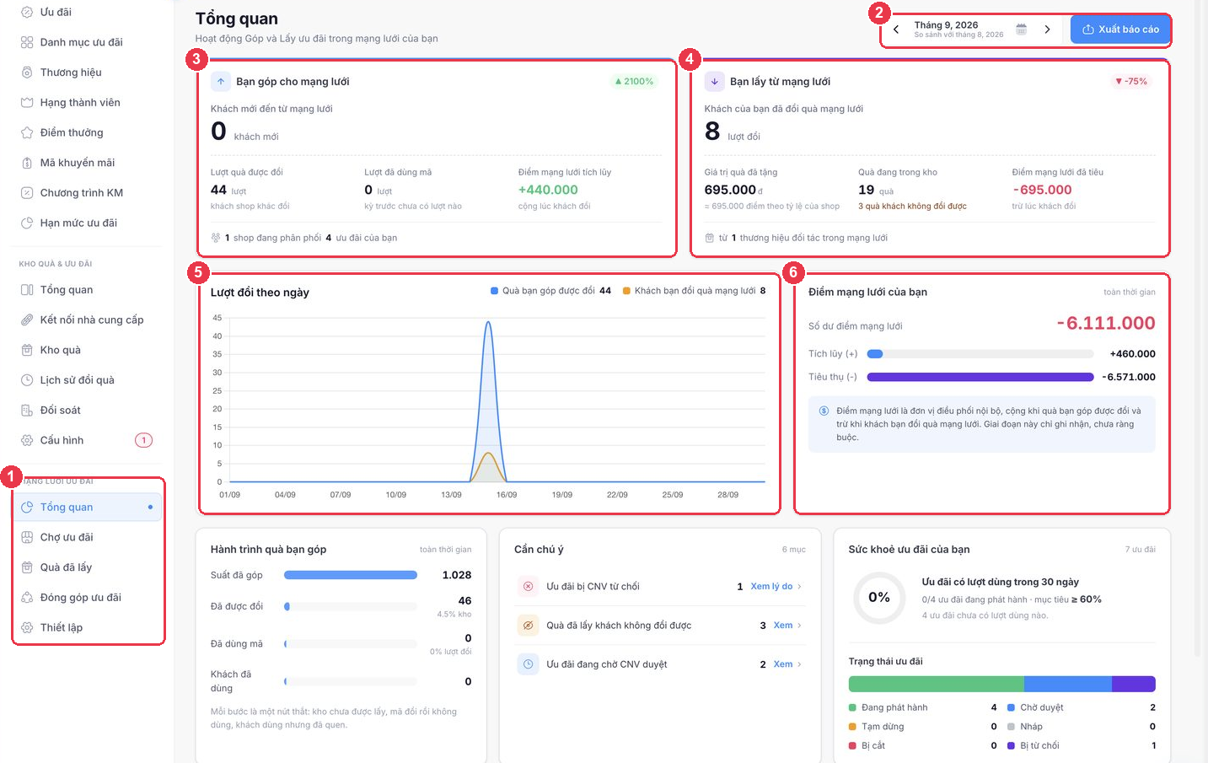Image resolution: width=1208 pixels, height=763 pixels.
Task: Click the Điểm thưởng star icon
Action: [27, 132]
